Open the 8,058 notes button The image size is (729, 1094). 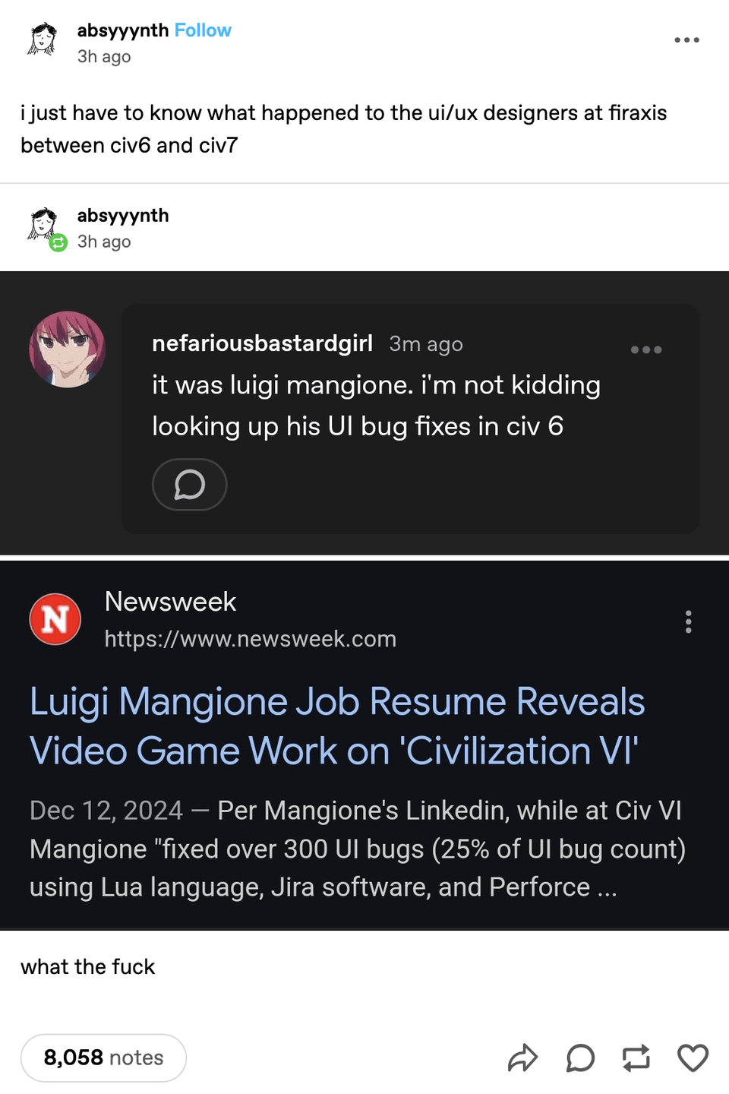tap(103, 1058)
